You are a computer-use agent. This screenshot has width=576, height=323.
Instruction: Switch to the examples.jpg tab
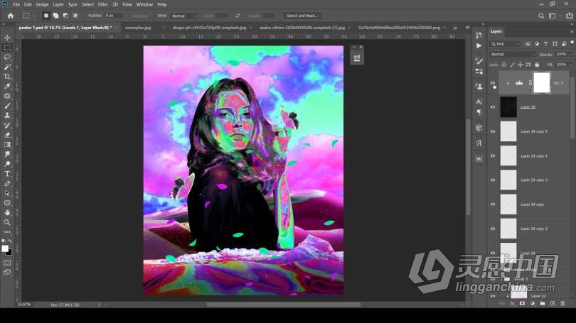click(138, 28)
